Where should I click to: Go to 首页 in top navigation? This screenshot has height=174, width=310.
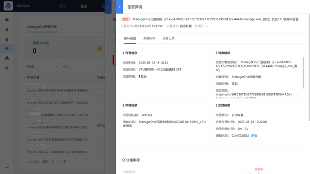point(62,6)
